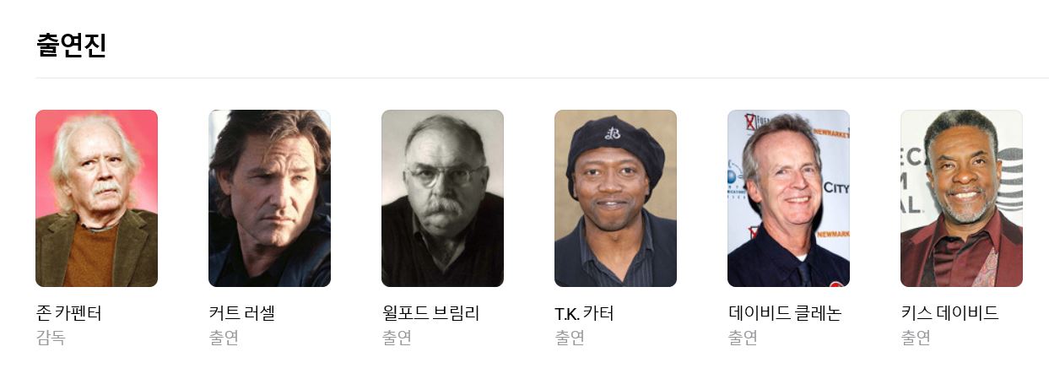
Task: Select the name 윌포드 브림리
Action: coord(430,313)
